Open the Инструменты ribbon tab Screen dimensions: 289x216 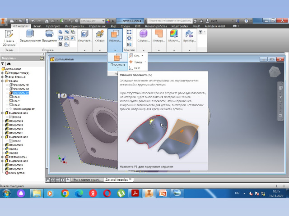click(75, 26)
